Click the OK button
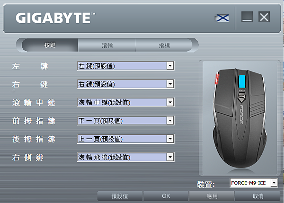The height and width of the screenshot is (203, 284). tap(166, 196)
